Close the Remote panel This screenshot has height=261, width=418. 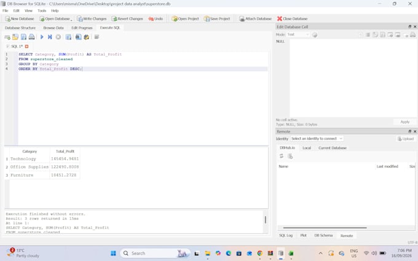click(x=415, y=131)
